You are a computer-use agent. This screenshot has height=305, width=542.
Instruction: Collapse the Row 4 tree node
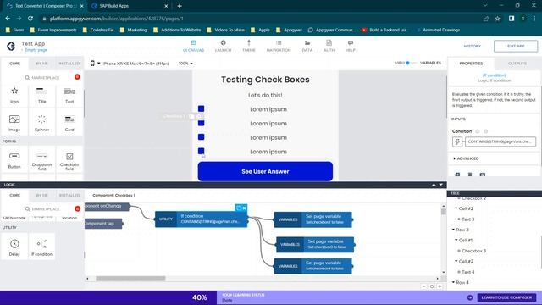coord(454,282)
